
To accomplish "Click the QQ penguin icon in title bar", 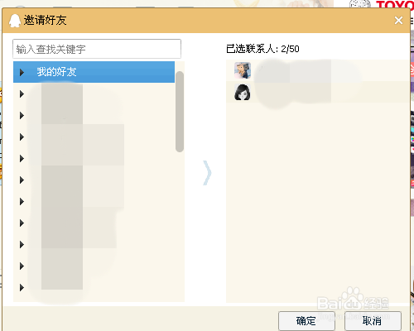I will tap(15, 21).
